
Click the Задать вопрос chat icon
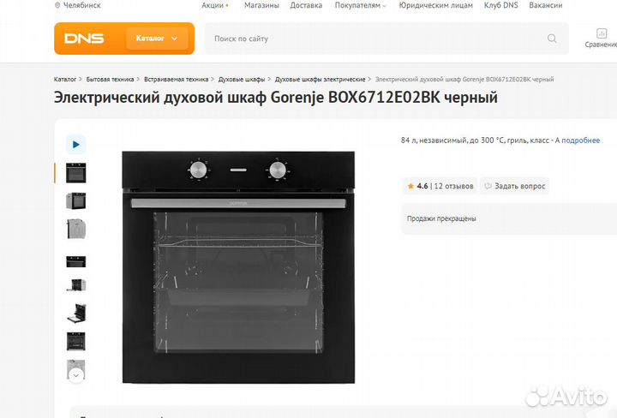[488, 186]
